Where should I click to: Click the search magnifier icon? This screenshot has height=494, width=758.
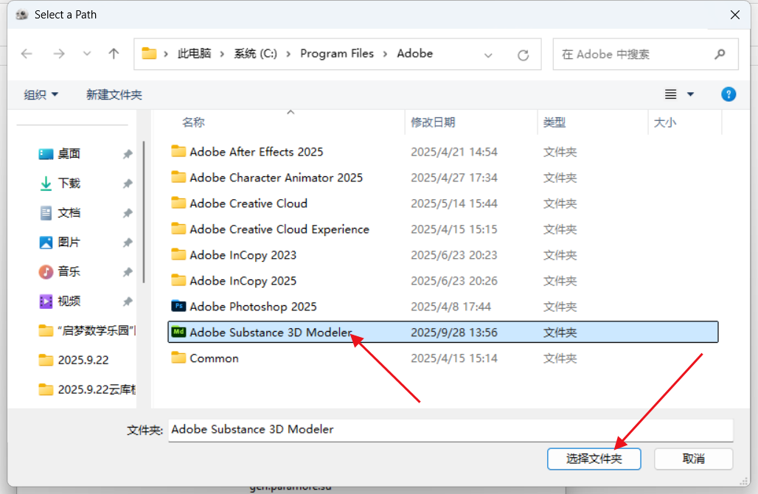point(720,54)
